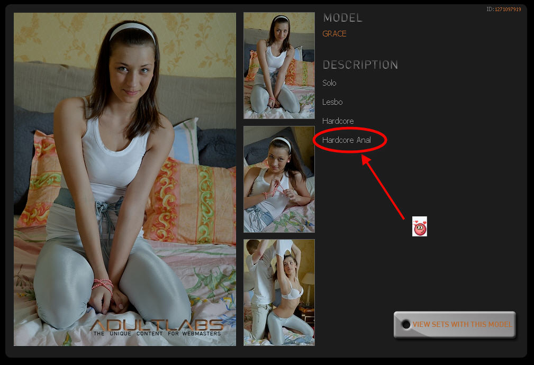Open the top thumbnail in the column
Image resolution: width=534 pixels, height=365 pixels.
click(279, 66)
